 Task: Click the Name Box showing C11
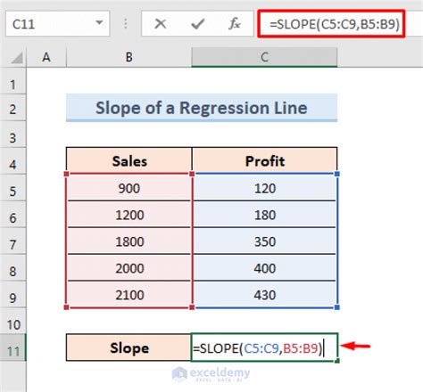(x=58, y=24)
